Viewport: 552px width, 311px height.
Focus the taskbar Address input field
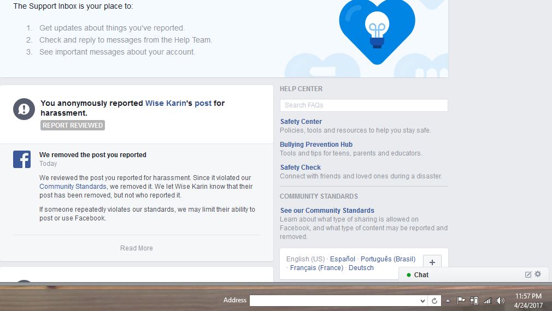[334, 301]
